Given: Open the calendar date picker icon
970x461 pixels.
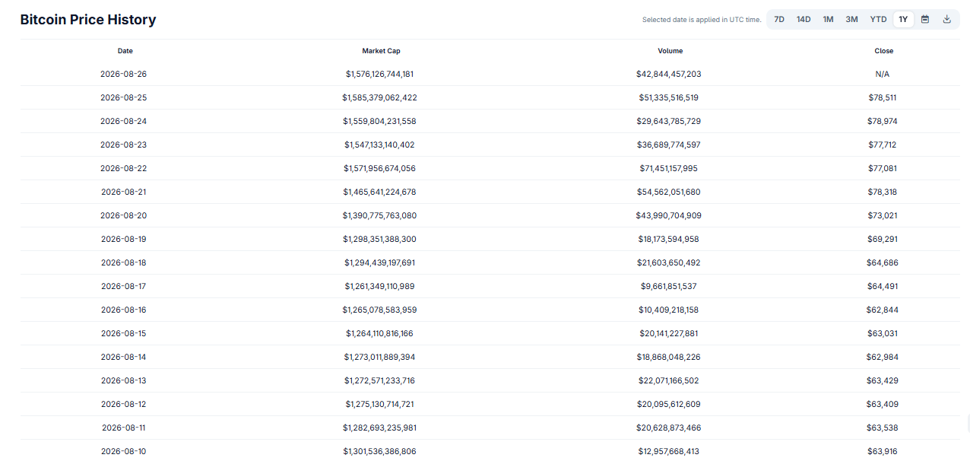Looking at the screenshot, I should click(x=925, y=19).
